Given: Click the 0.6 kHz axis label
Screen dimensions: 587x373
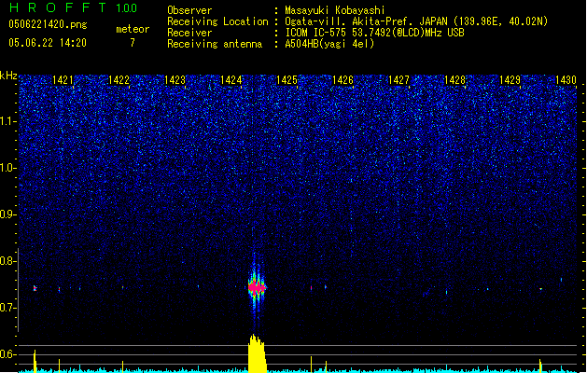Looking at the screenshot, I should point(7,354).
